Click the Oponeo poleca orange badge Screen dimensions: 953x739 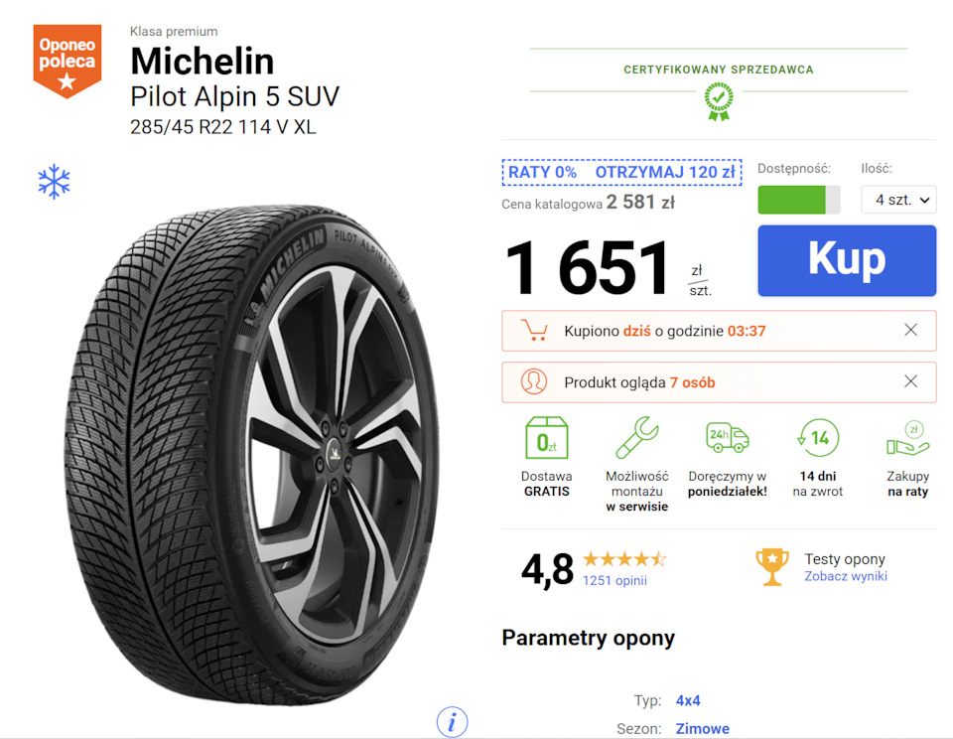click(68, 61)
